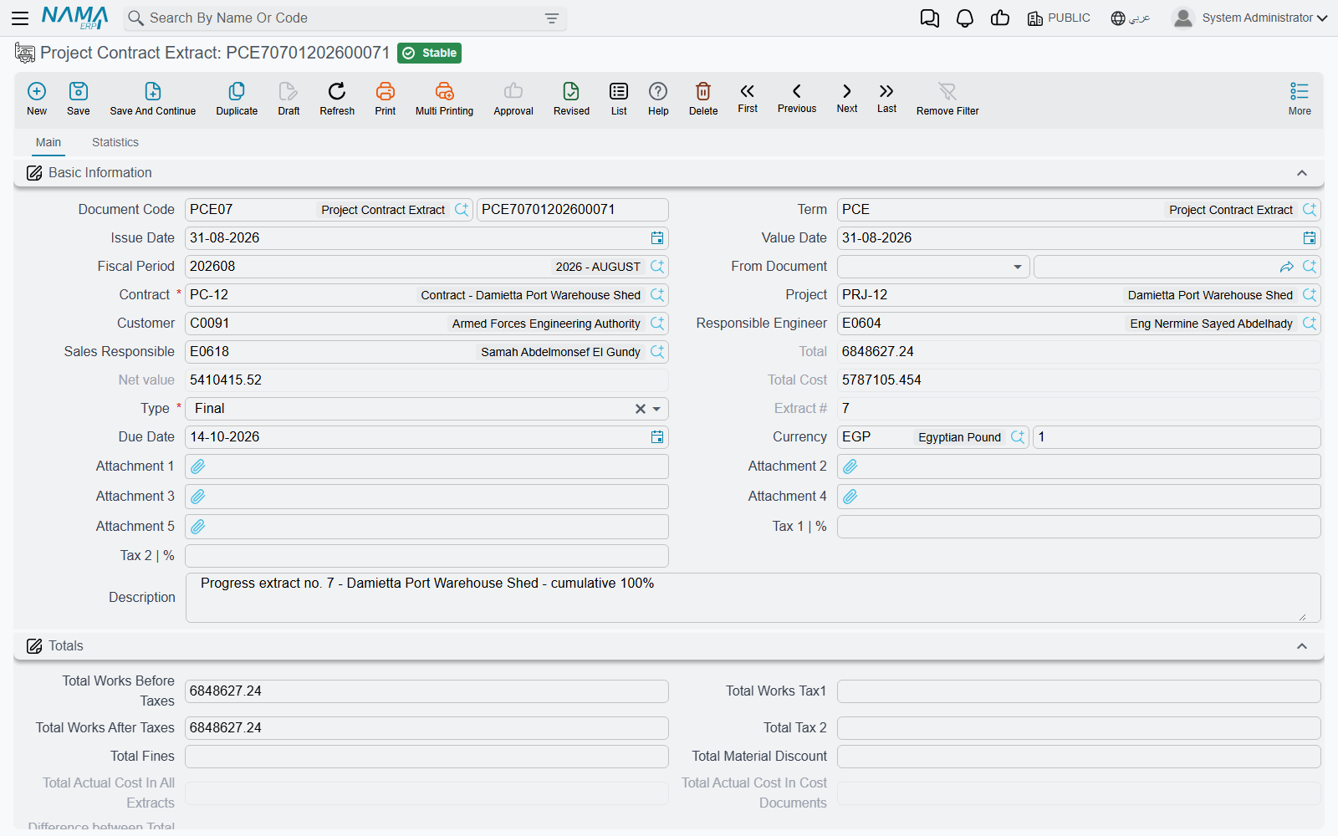Open the From Document type dropdown
The width and height of the screenshot is (1338, 836).
(1018, 267)
